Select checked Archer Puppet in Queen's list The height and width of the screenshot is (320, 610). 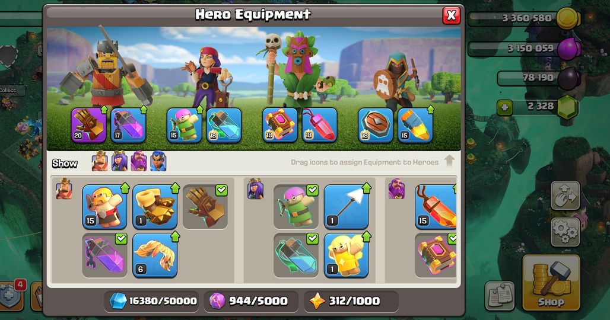tap(296, 207)
